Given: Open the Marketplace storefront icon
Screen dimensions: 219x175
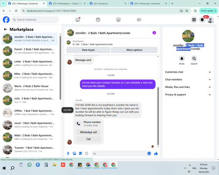Looking at the screenshot, I should [x=118, y=20].
